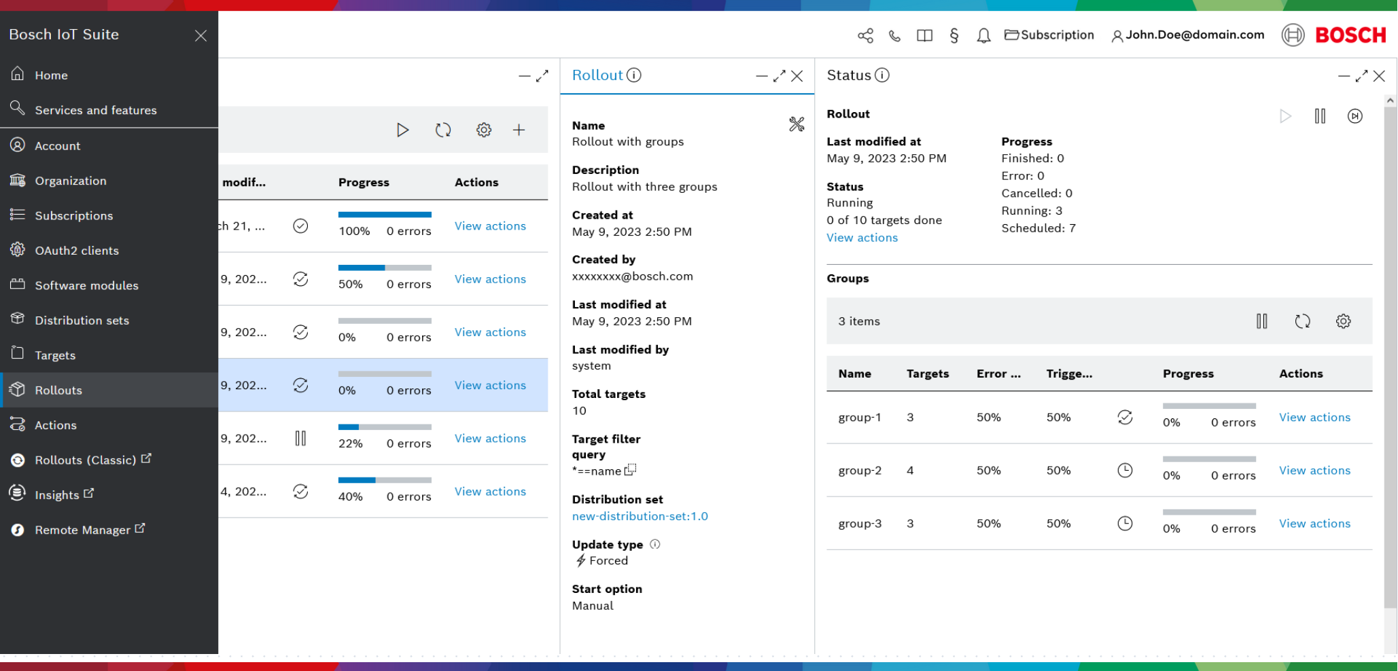Click the phone contact icon in header
Viewport: 1398px width, 671px height.
coord(894,35)
